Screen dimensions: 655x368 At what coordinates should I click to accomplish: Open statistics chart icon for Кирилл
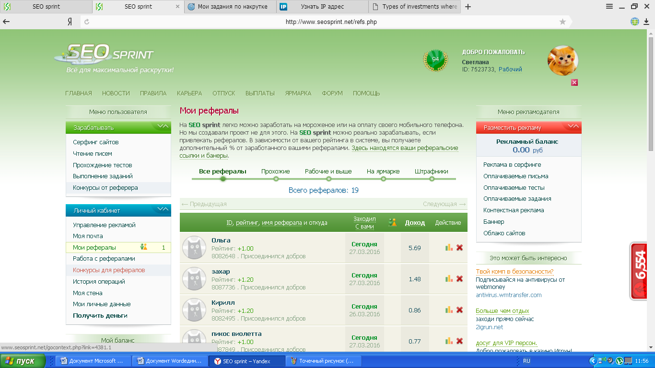(x=449, y=310)
